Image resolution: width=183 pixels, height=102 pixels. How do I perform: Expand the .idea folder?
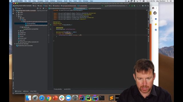17,12
